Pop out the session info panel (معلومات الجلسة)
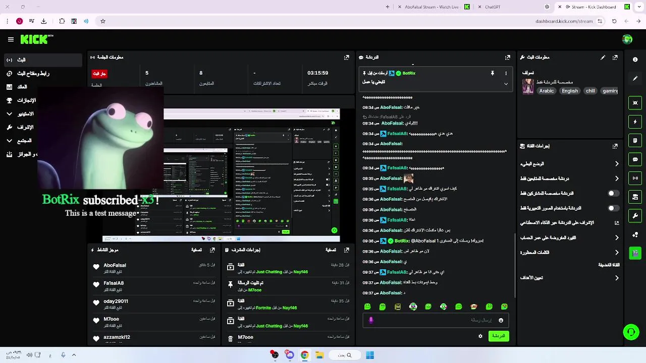 [x=346, y=57]
